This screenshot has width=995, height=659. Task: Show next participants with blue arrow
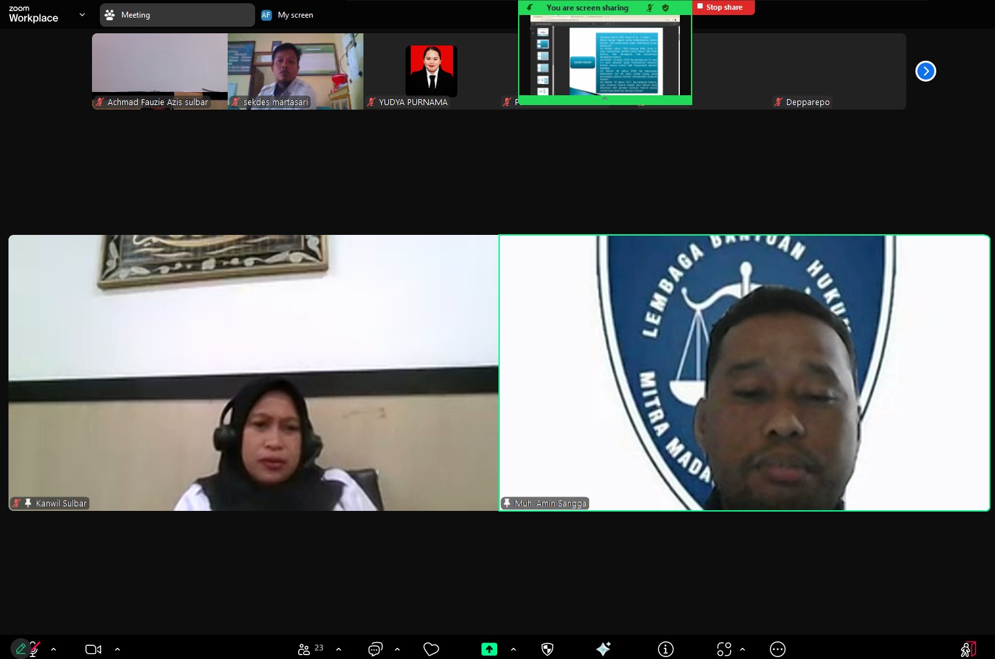coord(925,71)
